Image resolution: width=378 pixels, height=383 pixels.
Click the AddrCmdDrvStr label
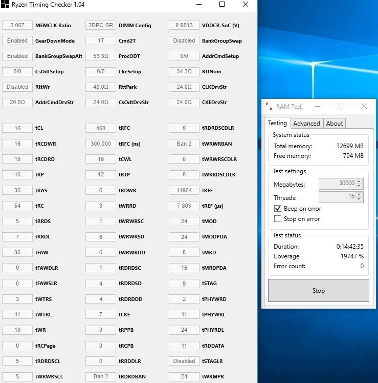point(54,102)
